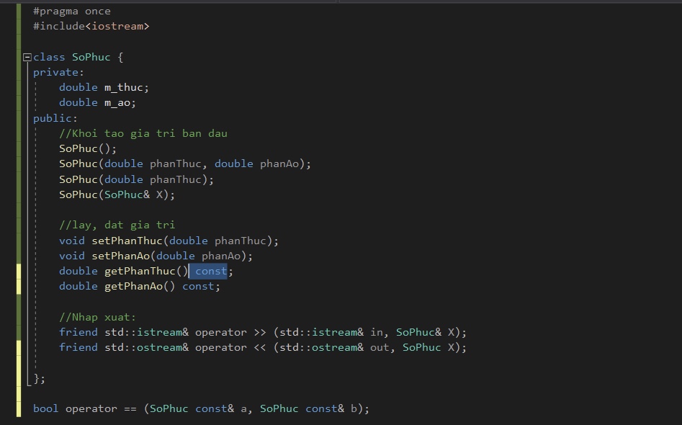Click the comment Khoi tao gia tri ban dau
The width and height of the screenshot is (682, 425).
click(x=143, y=133)
